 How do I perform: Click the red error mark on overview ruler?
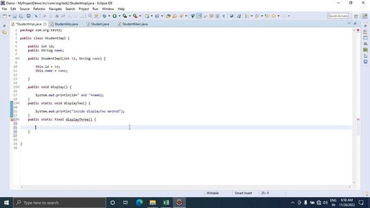[358, 120]
